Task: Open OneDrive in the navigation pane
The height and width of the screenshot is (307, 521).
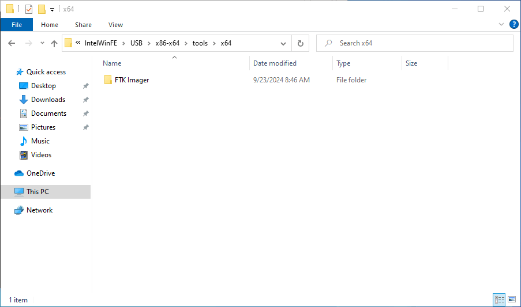Action: click(x=41, y=173)
